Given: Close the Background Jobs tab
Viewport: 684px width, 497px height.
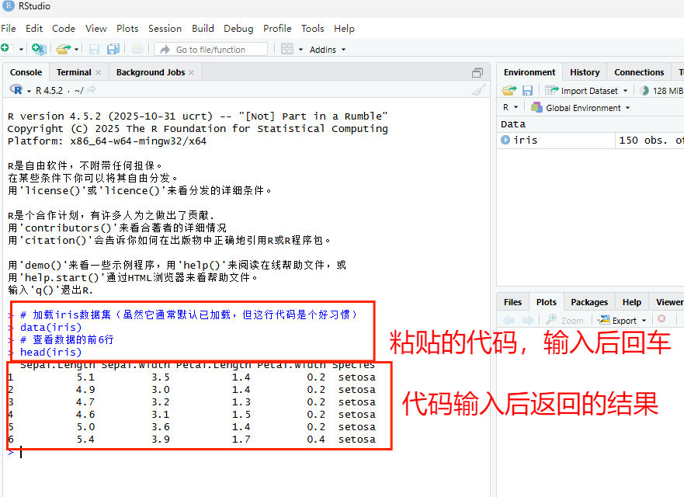Looking at the screenshot, I should coord(192,73).
